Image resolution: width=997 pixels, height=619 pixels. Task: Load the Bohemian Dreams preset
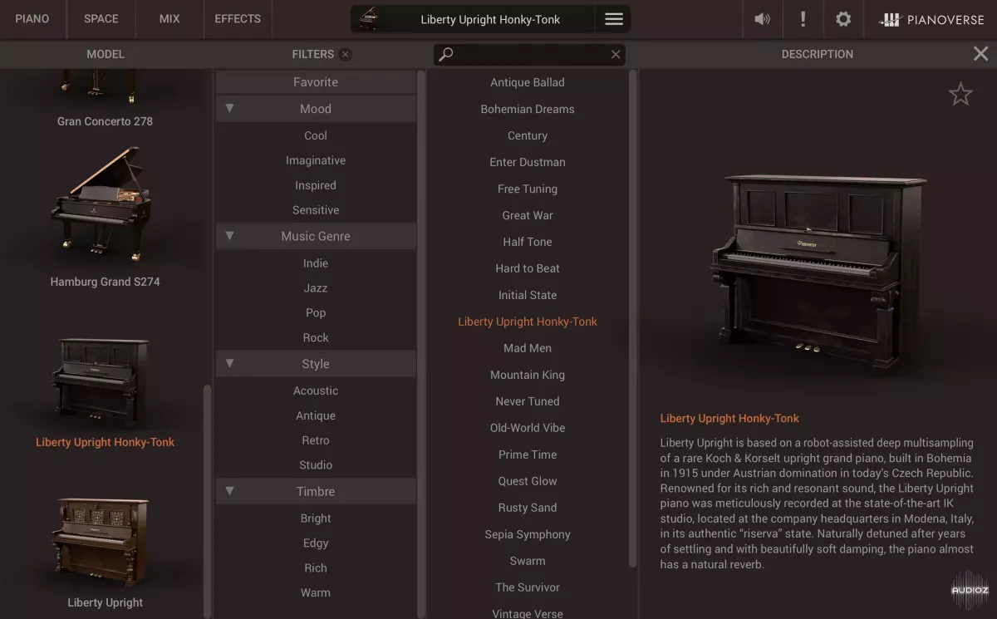coord(528,109)
